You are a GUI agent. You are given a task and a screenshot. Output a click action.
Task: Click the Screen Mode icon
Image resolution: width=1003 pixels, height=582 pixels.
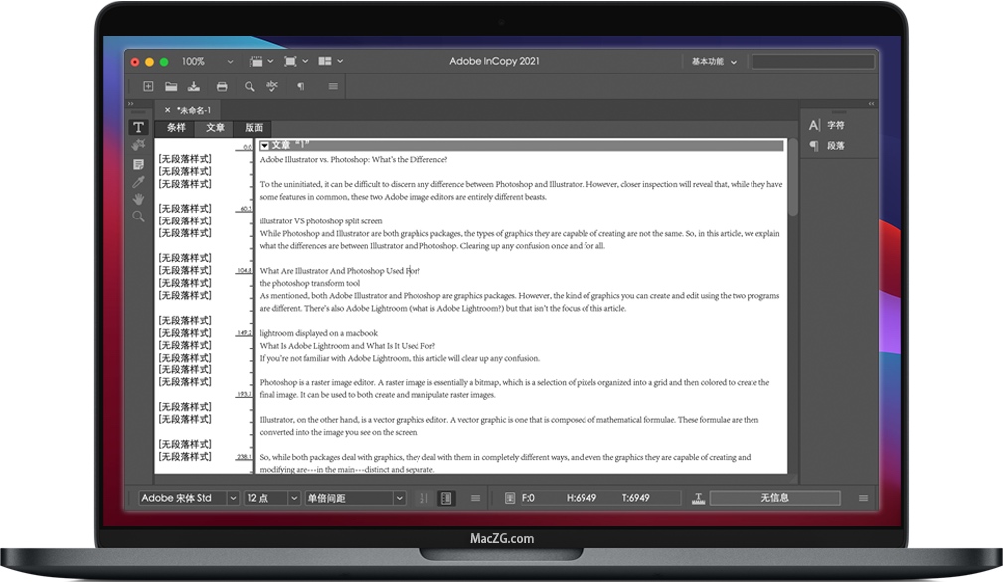click(290, 61)
